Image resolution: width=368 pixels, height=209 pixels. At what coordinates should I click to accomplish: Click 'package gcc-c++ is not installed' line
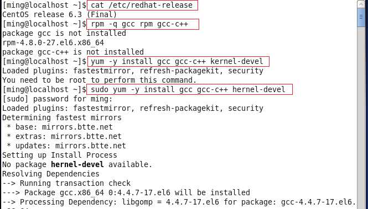pos(72,52)
